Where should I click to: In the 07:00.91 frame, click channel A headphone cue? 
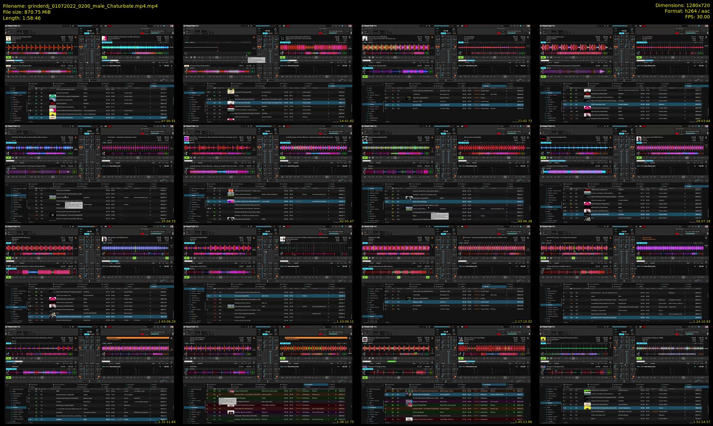coord(81,58)
